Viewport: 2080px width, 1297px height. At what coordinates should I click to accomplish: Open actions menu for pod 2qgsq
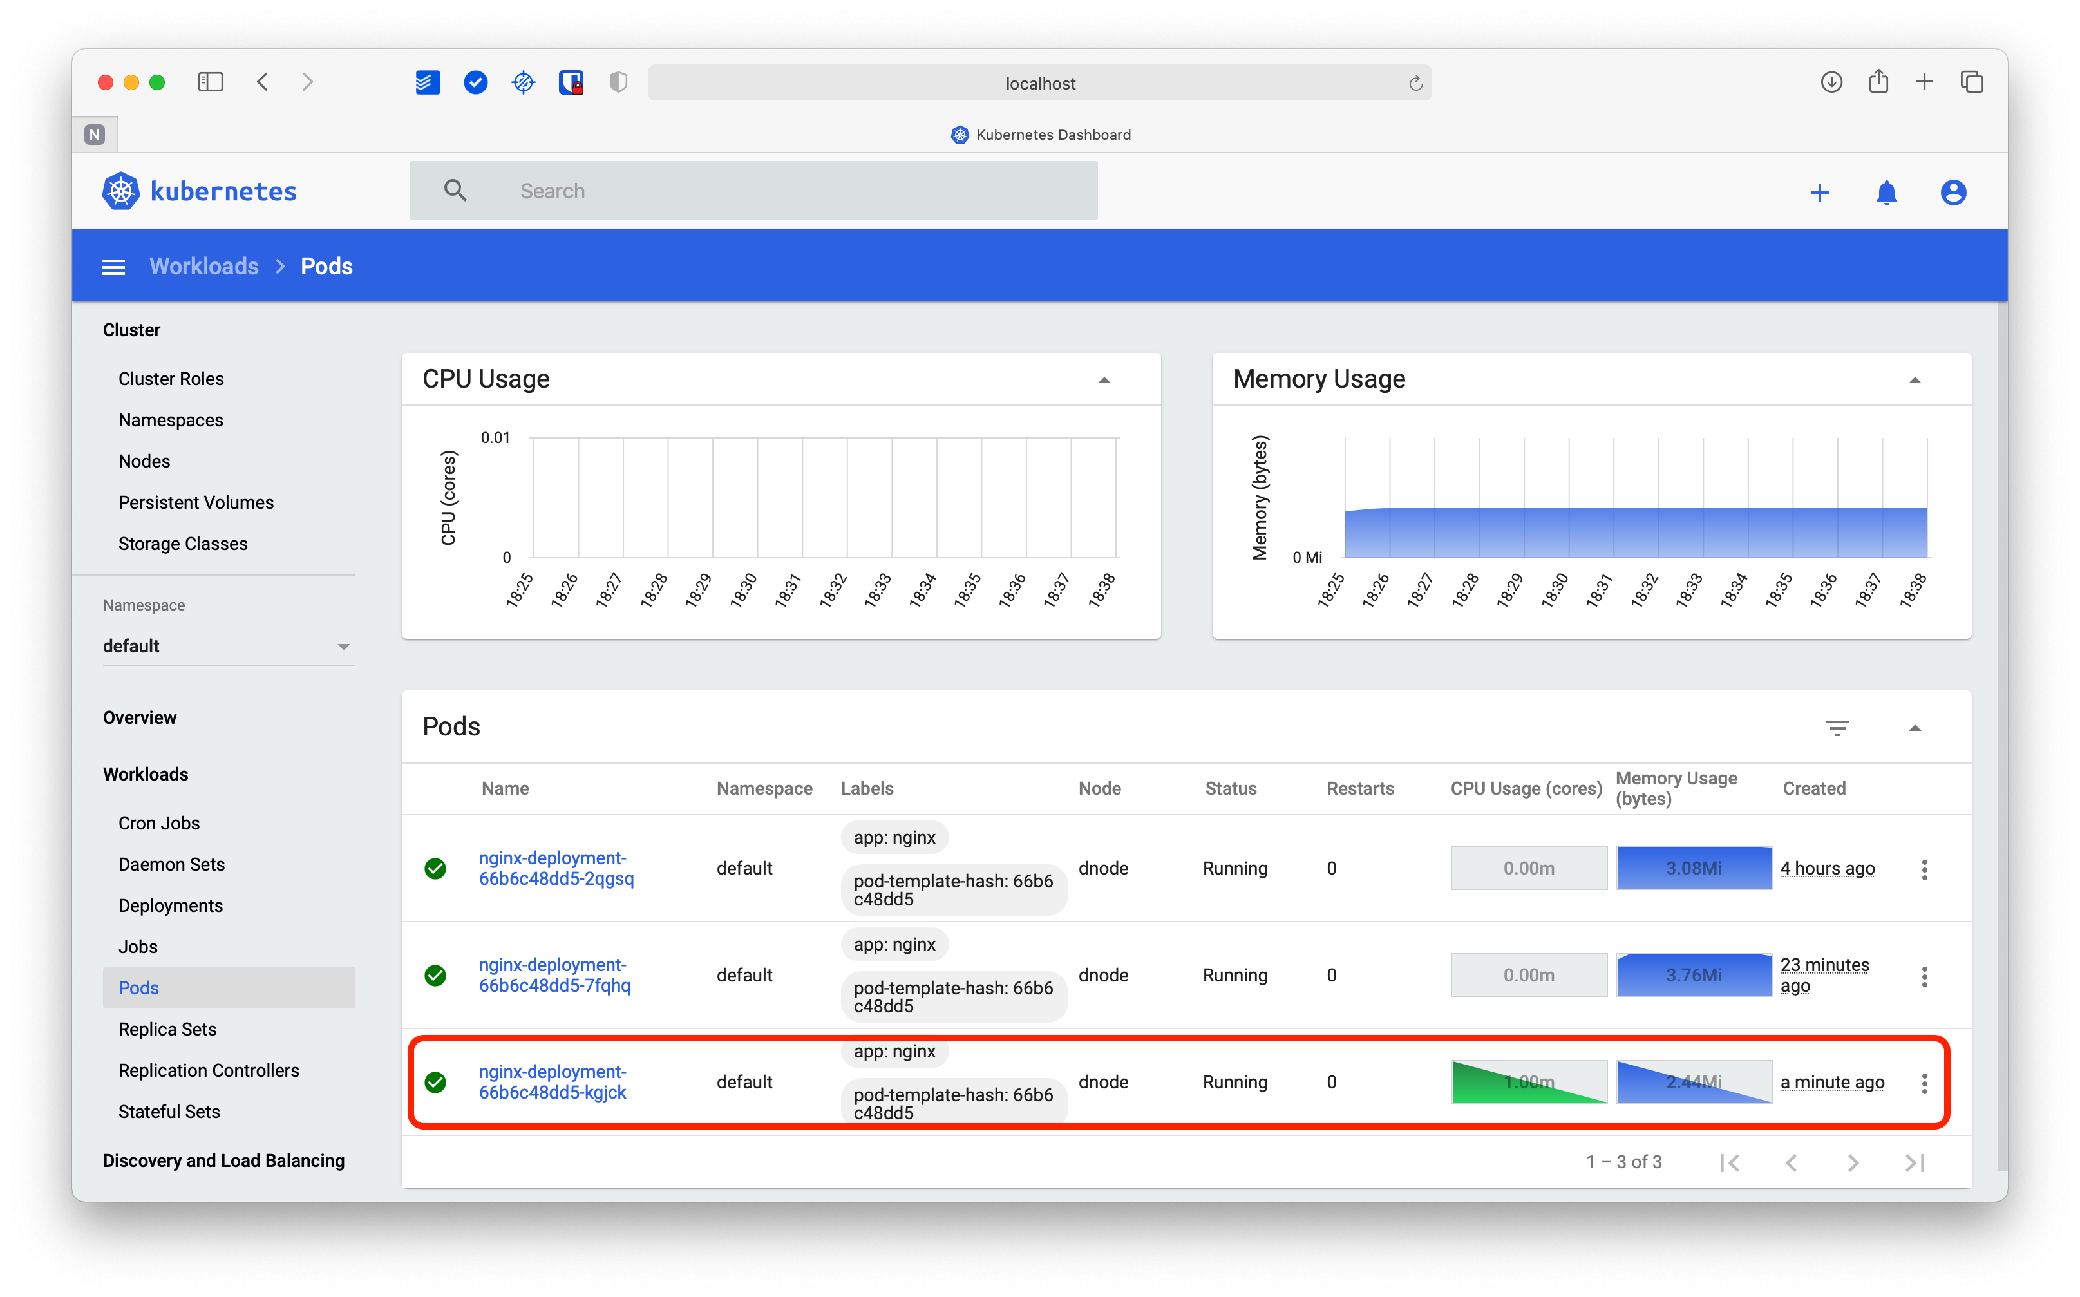point(1924,869)
